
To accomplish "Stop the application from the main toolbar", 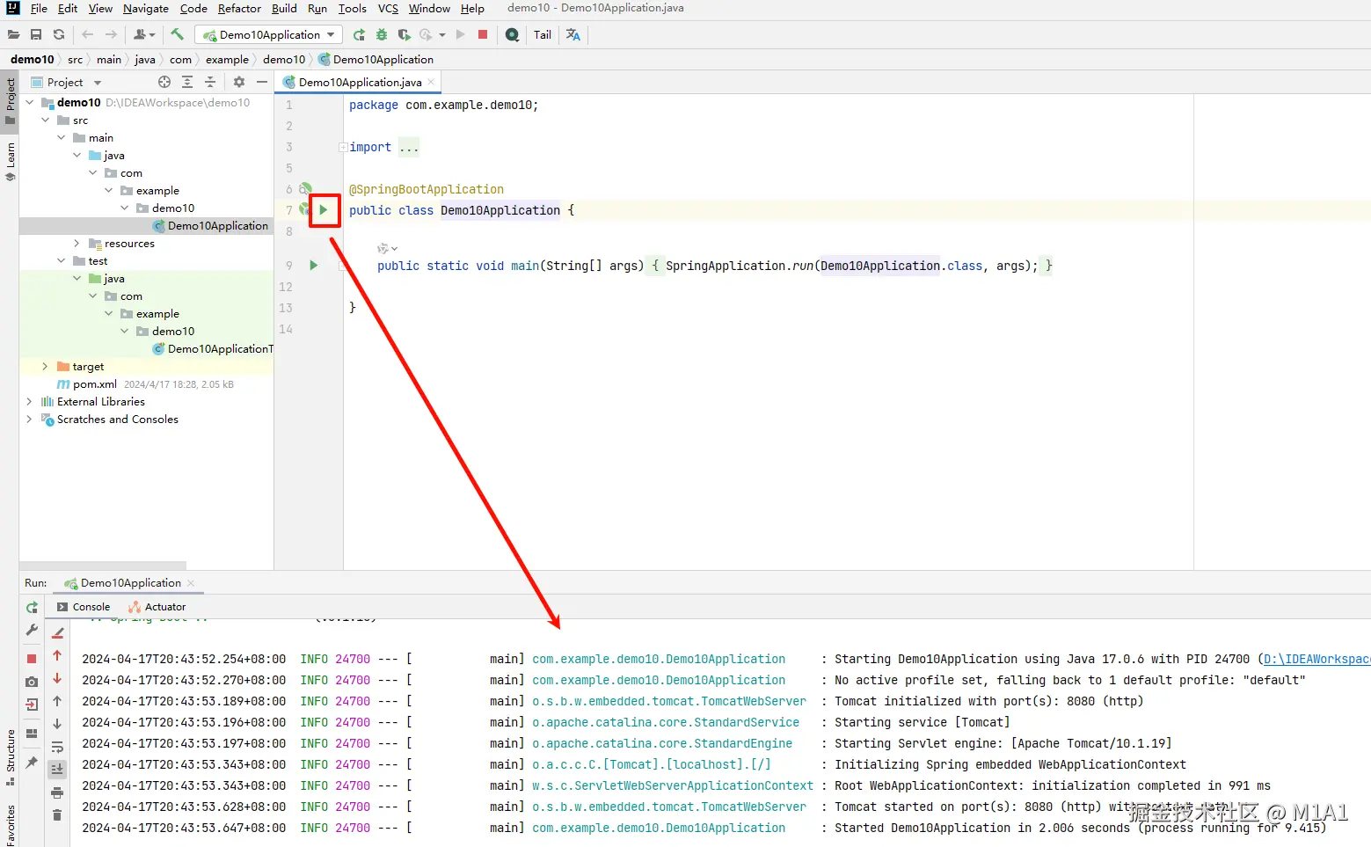I will click(x=483, y=35).
